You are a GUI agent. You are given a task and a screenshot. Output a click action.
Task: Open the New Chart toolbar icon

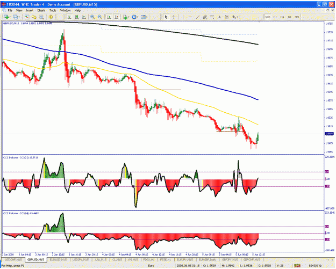coord(6,17)
